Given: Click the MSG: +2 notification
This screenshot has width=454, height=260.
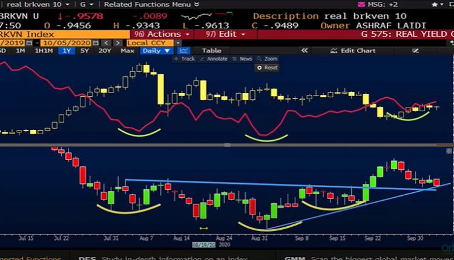Looking at the screenshot, I should (383, 4).
